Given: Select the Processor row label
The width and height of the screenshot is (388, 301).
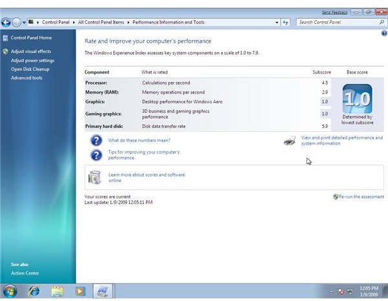Looking at the screenshot, I should coord(96,83).
